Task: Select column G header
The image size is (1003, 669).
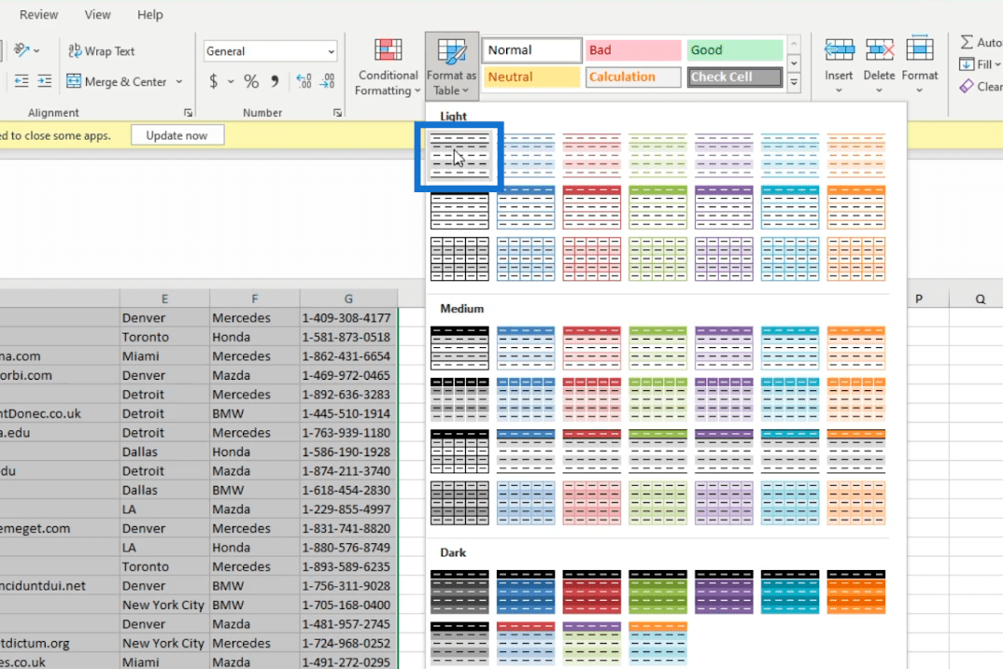Action: coord(348,299)
